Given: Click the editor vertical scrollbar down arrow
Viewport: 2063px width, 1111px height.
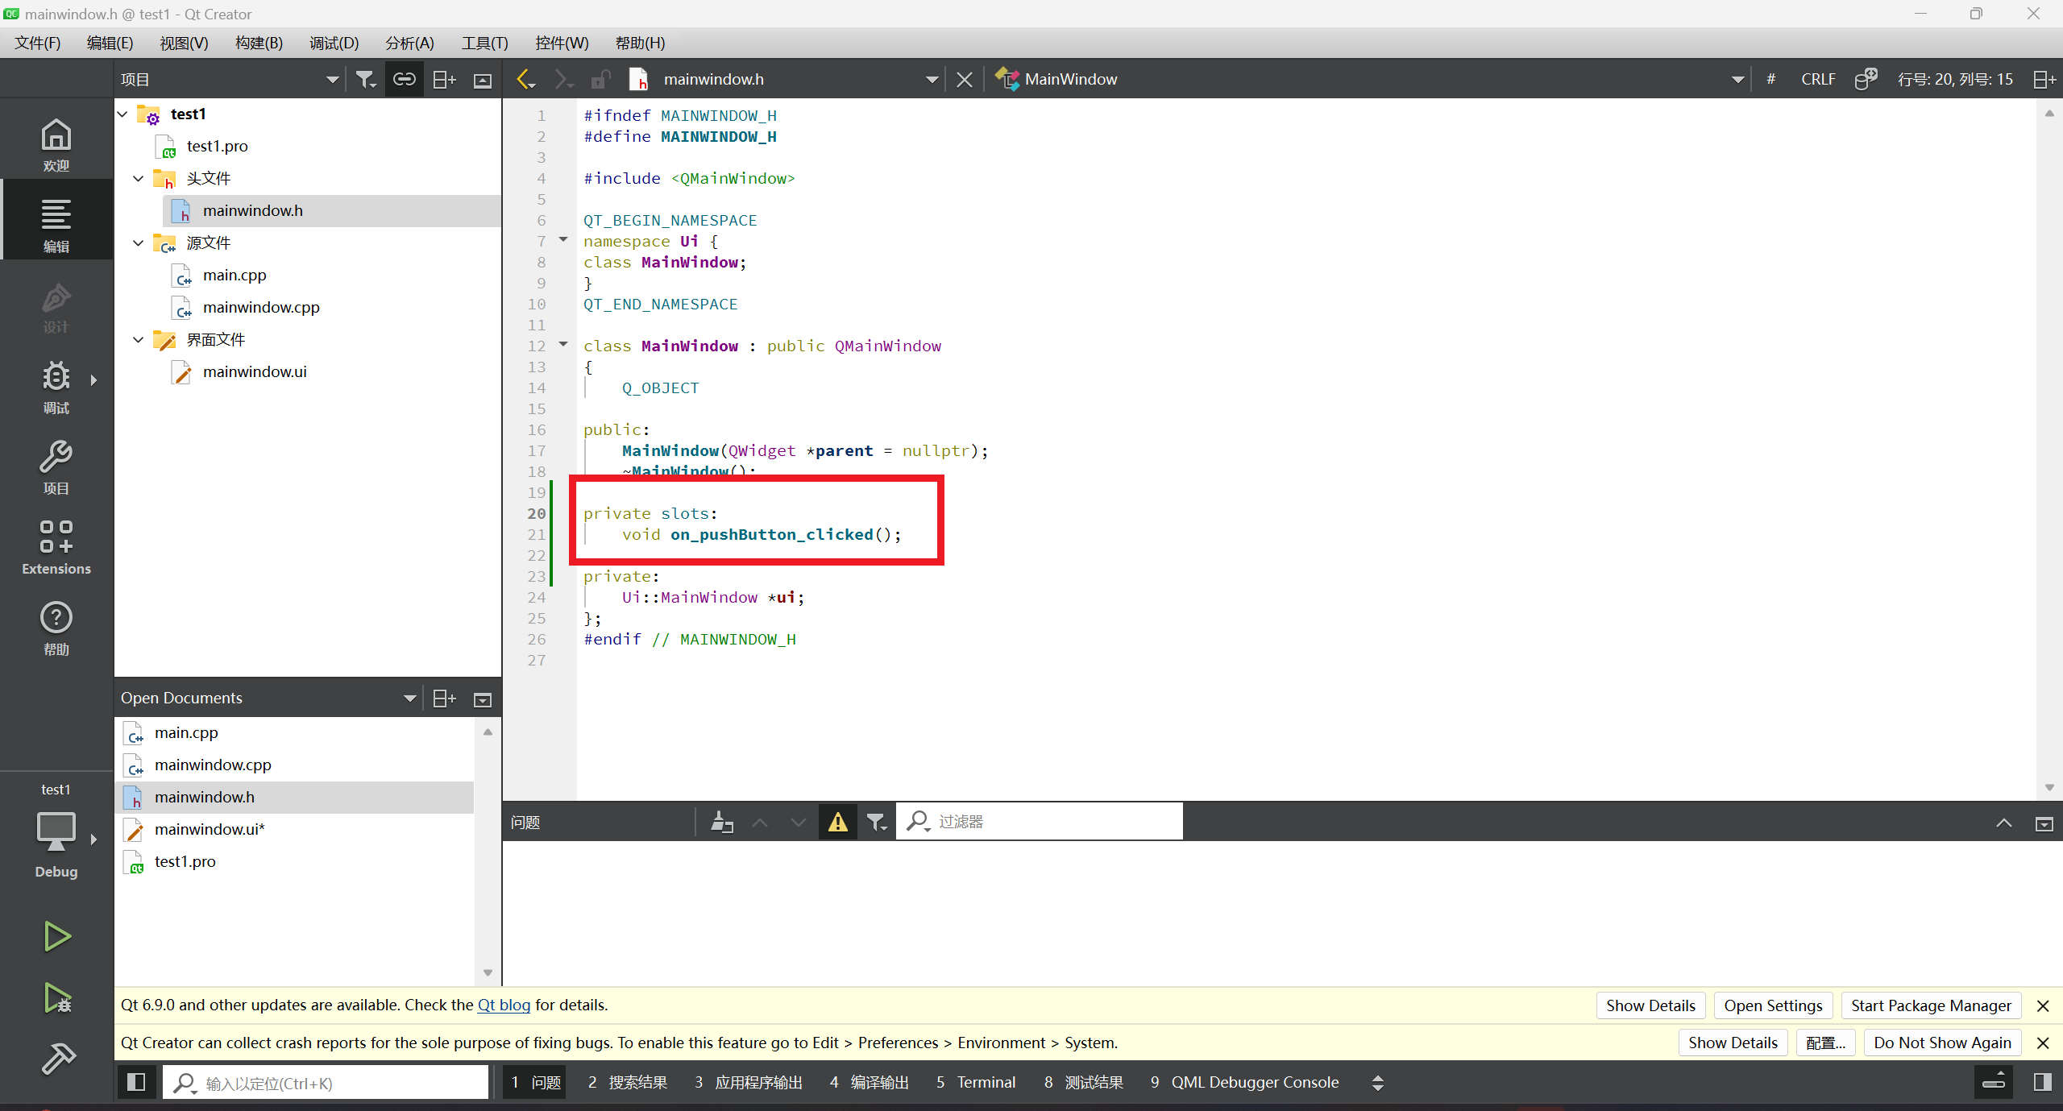Looking at the screenshot, I should click(x=2049, y=787).
